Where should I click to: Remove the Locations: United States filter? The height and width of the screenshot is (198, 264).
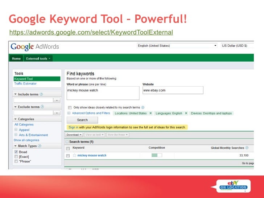151,113
